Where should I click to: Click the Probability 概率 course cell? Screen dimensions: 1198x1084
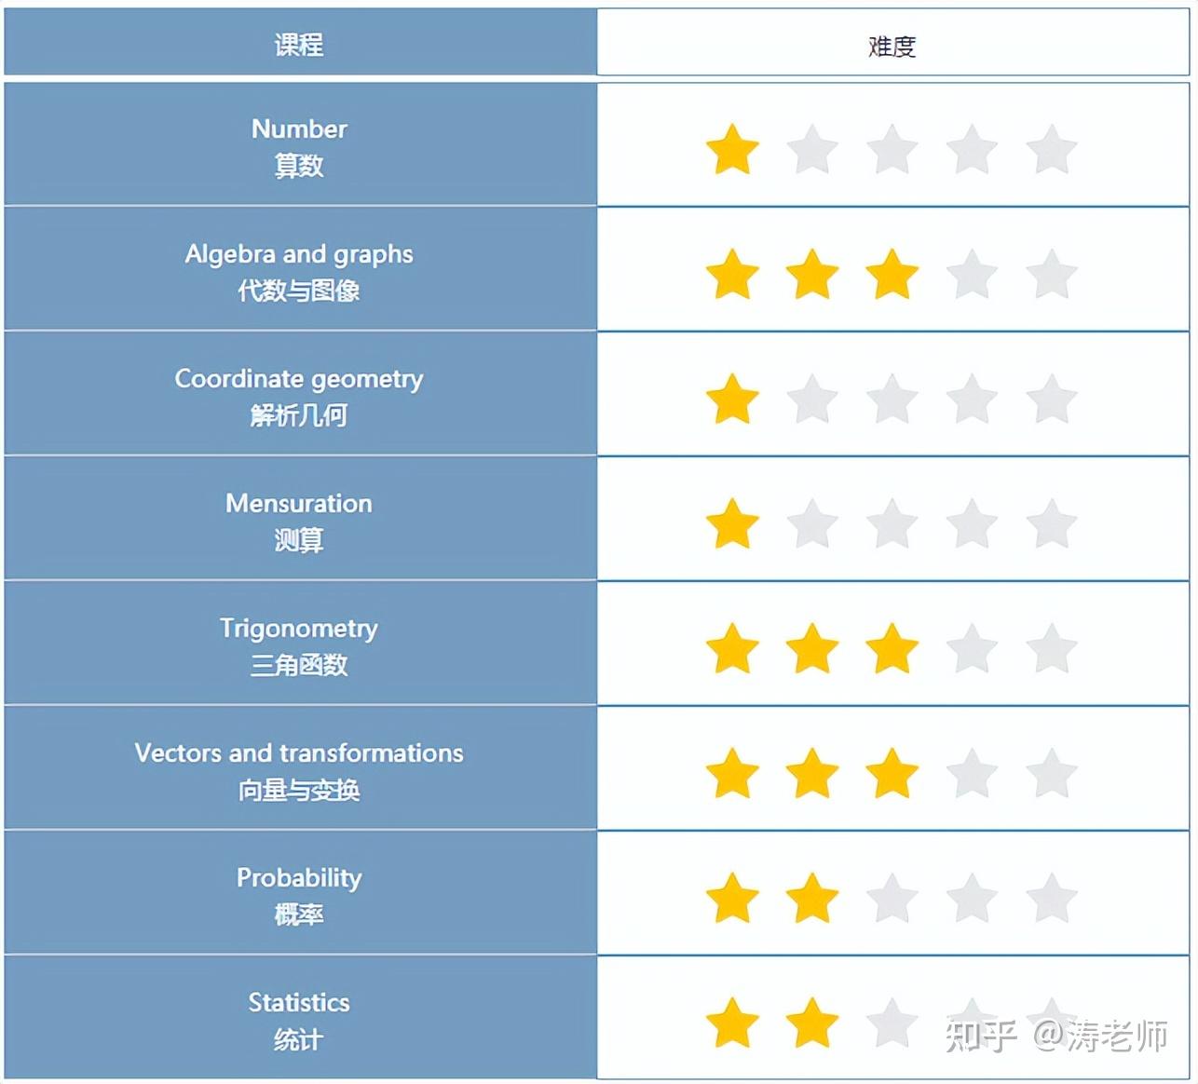click(300, 893)
